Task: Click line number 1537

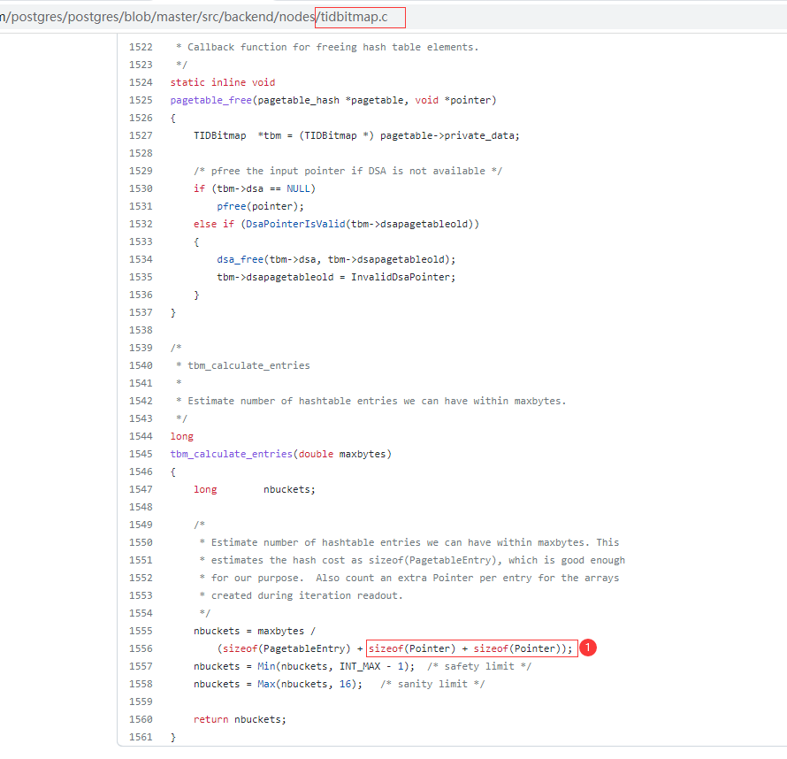Action: (x=141, y=312)
